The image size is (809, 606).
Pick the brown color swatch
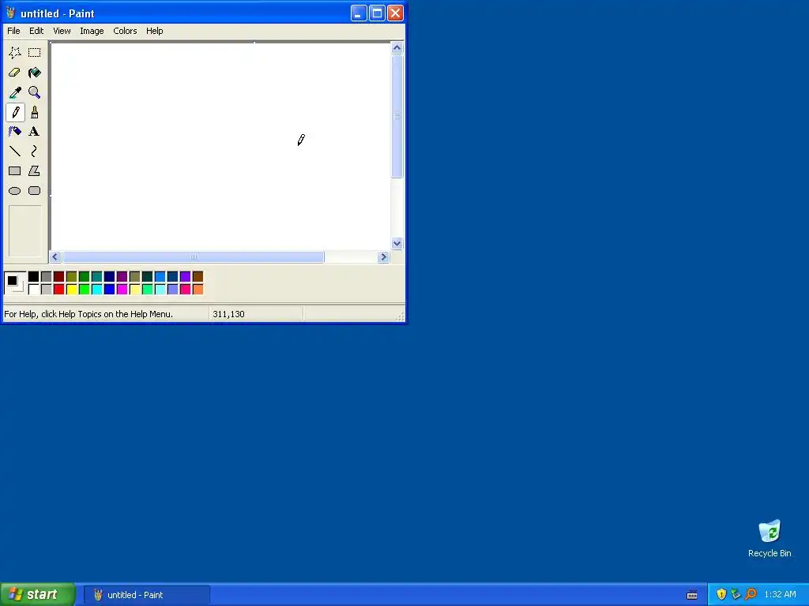(198, 277)
